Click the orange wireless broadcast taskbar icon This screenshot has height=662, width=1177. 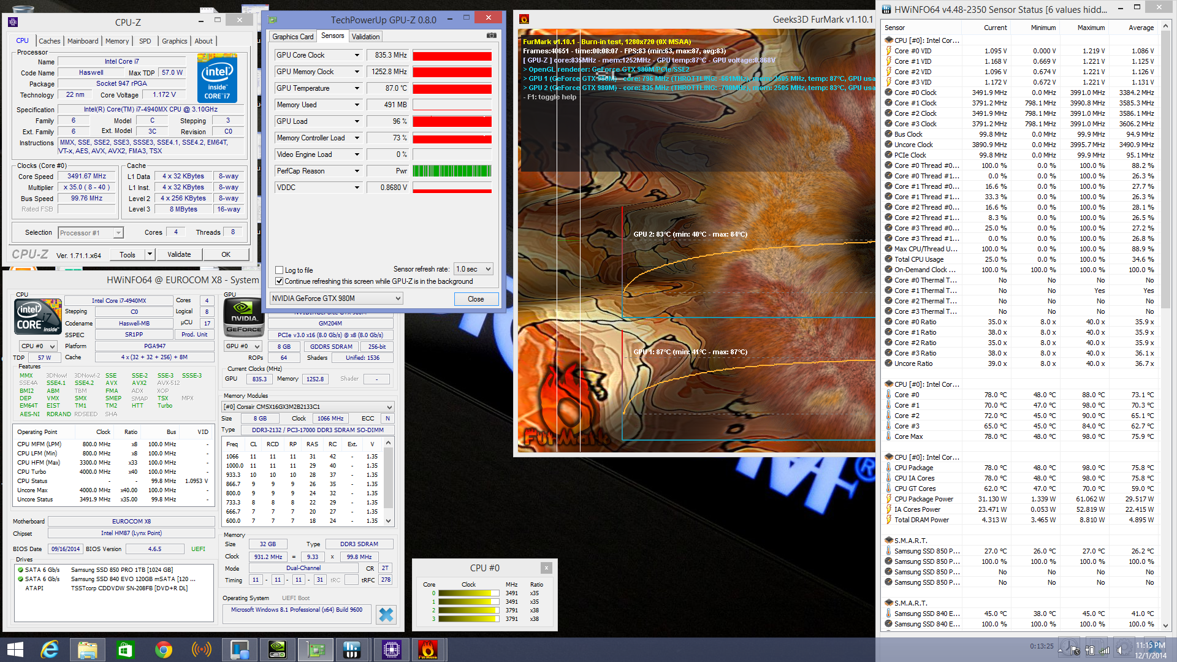[202, 649]
